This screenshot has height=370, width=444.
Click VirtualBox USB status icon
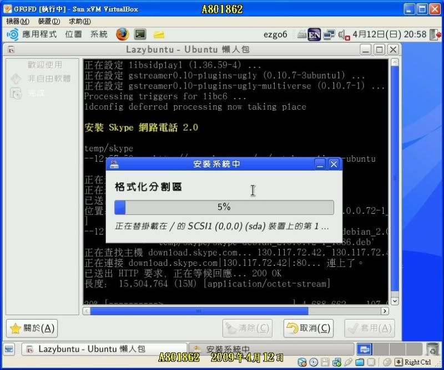[349, 362]
